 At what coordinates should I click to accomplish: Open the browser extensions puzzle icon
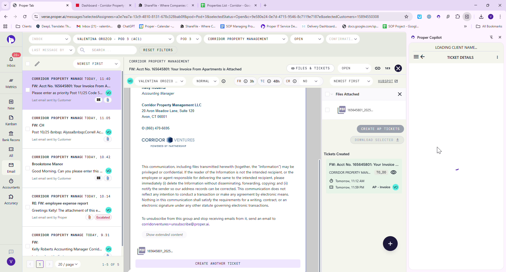point(458,17)
